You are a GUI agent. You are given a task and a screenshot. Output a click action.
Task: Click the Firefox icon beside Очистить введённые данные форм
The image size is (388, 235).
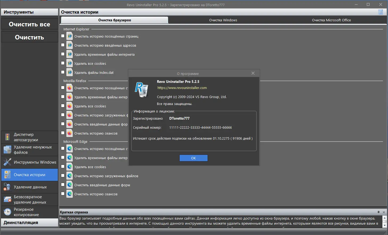tap(70, 124)
